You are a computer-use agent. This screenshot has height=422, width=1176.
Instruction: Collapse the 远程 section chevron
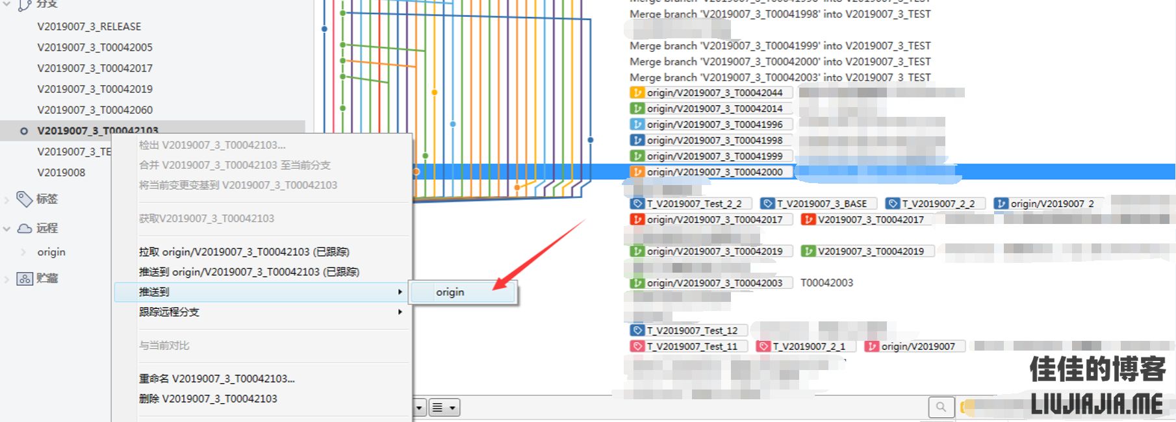pyautogui.click(x=7, y=229)
